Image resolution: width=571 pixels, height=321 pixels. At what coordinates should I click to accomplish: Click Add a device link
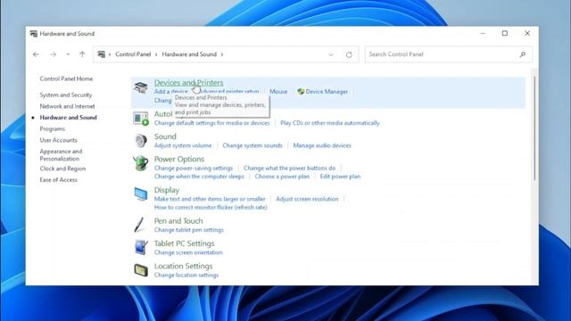[x=171, y=91]
